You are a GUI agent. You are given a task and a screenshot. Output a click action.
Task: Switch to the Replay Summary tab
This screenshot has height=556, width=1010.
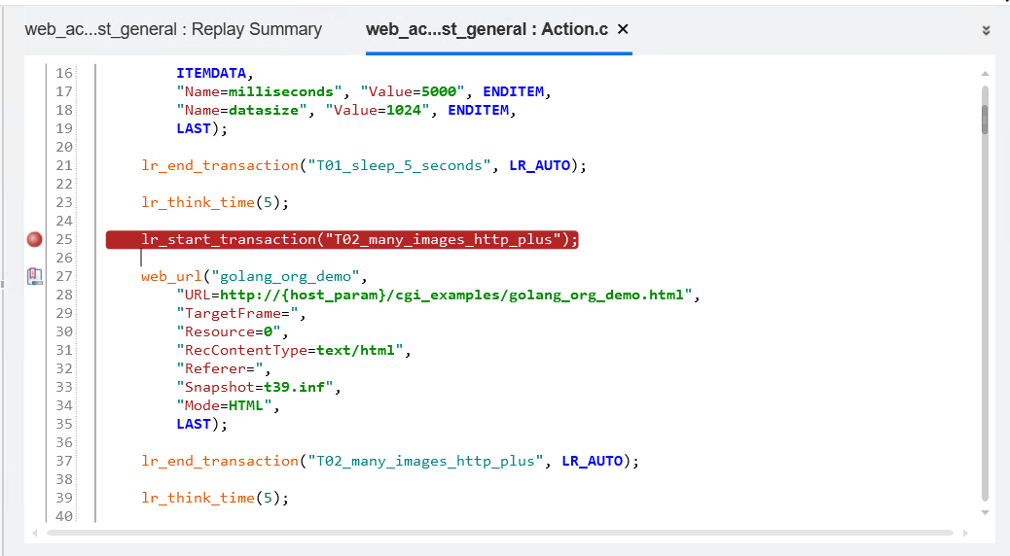pos(173,29)
